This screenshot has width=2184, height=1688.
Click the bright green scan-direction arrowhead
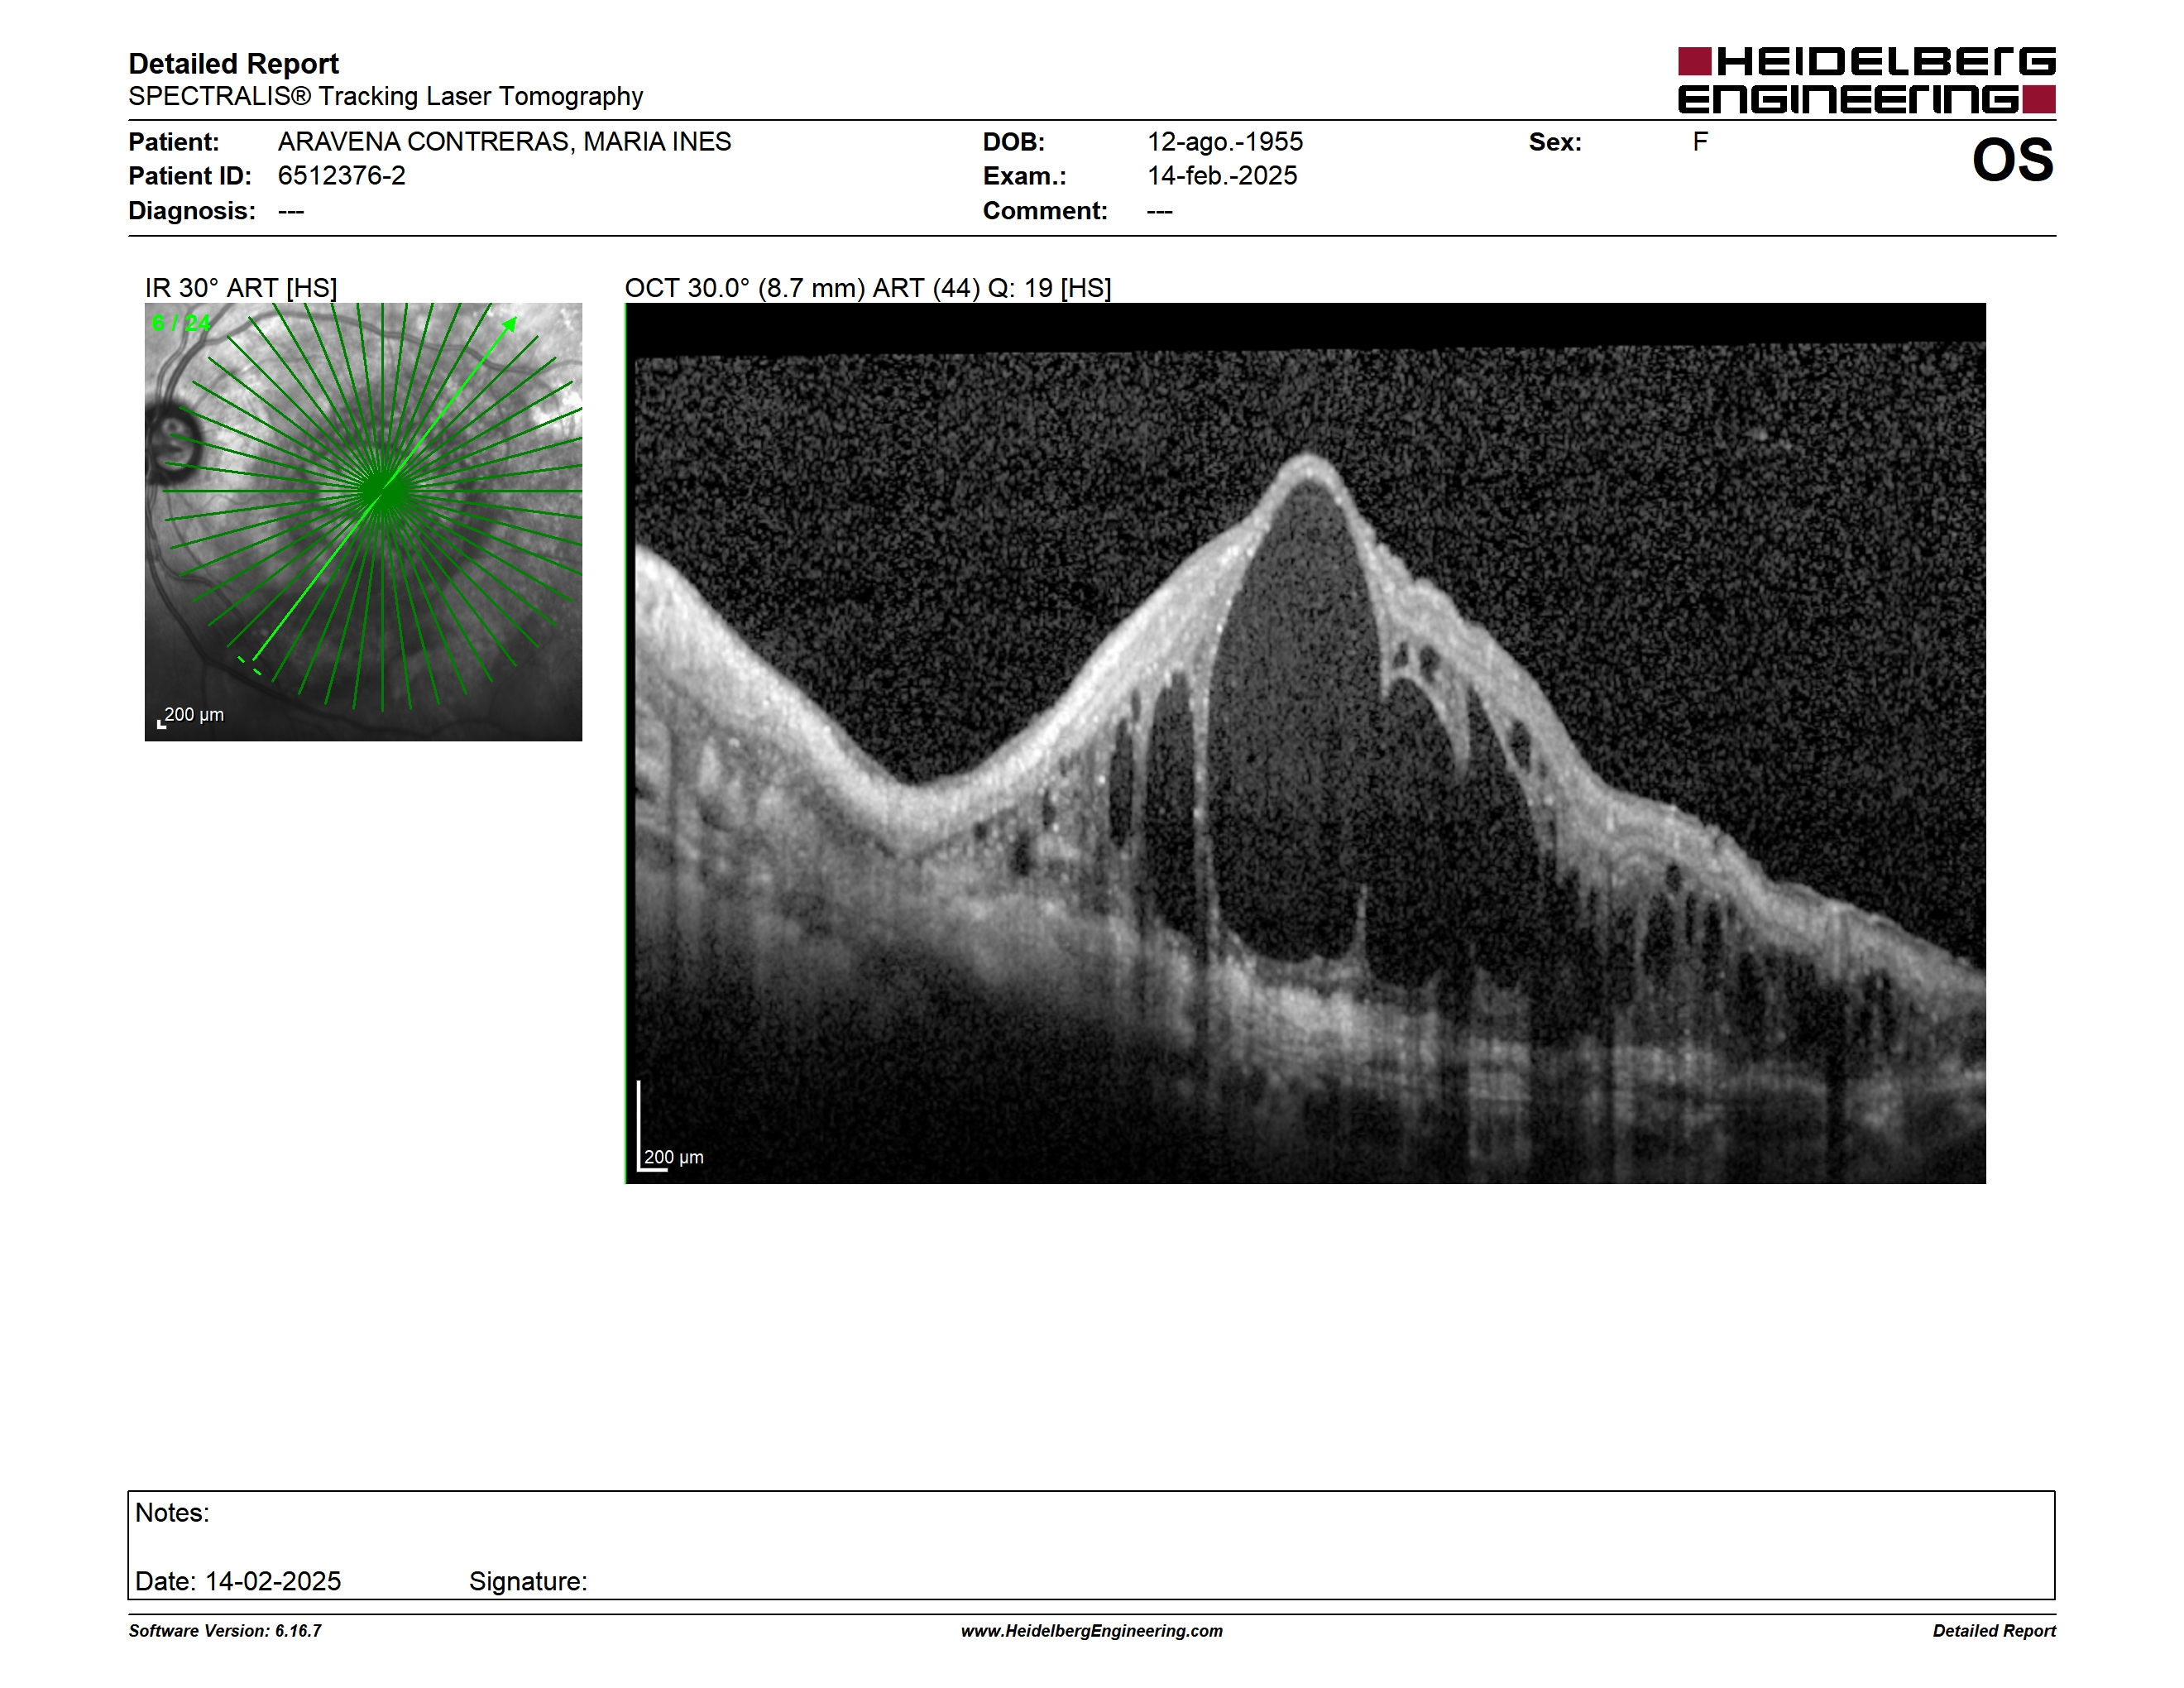pyautogui.click(x=510, y=324)
